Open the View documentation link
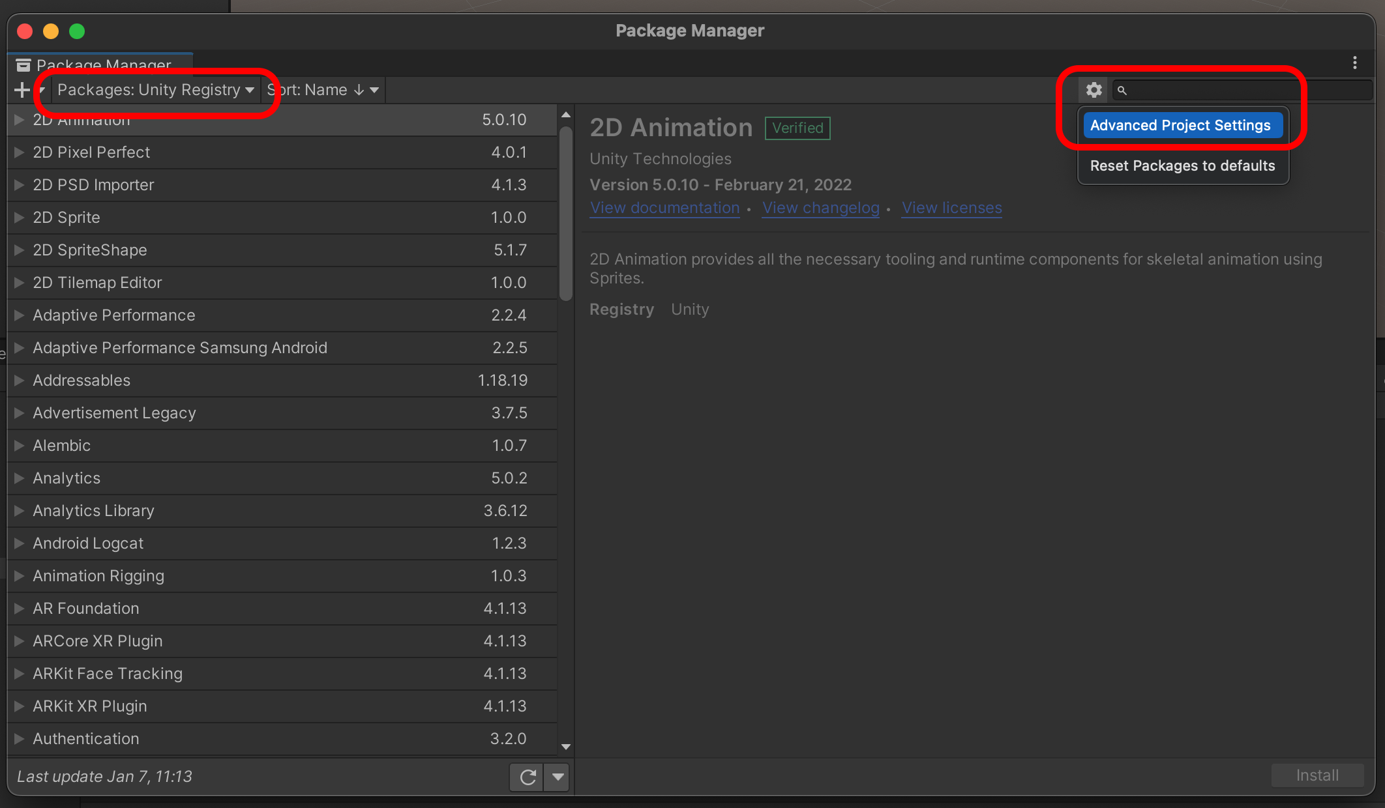This screenshot has height=808, width=1385. click(x=664, y=208)
